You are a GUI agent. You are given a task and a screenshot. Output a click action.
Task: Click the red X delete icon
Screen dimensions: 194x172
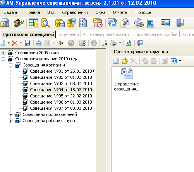tap(15, 43)
